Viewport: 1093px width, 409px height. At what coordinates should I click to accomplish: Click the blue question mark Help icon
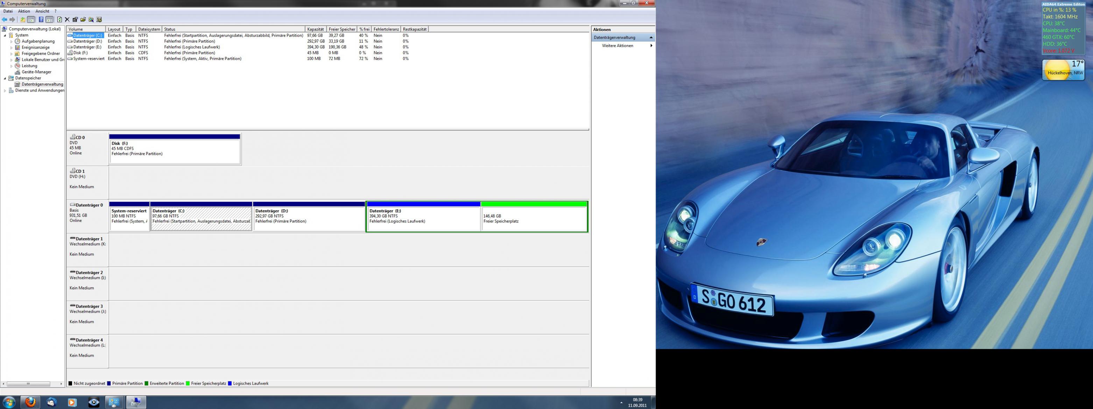pos(41,20)
